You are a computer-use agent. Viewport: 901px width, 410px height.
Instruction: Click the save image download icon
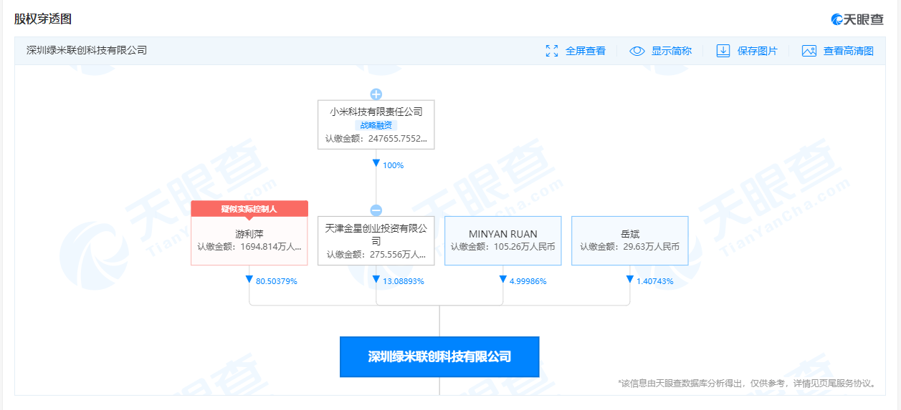click(x=723, y=51)
